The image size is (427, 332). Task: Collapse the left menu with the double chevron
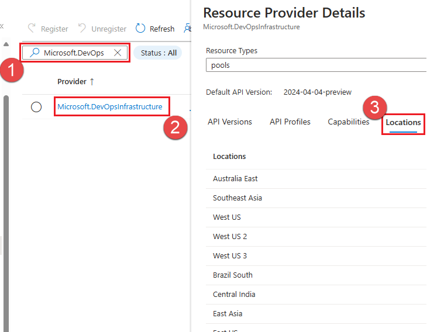point(2,26)
